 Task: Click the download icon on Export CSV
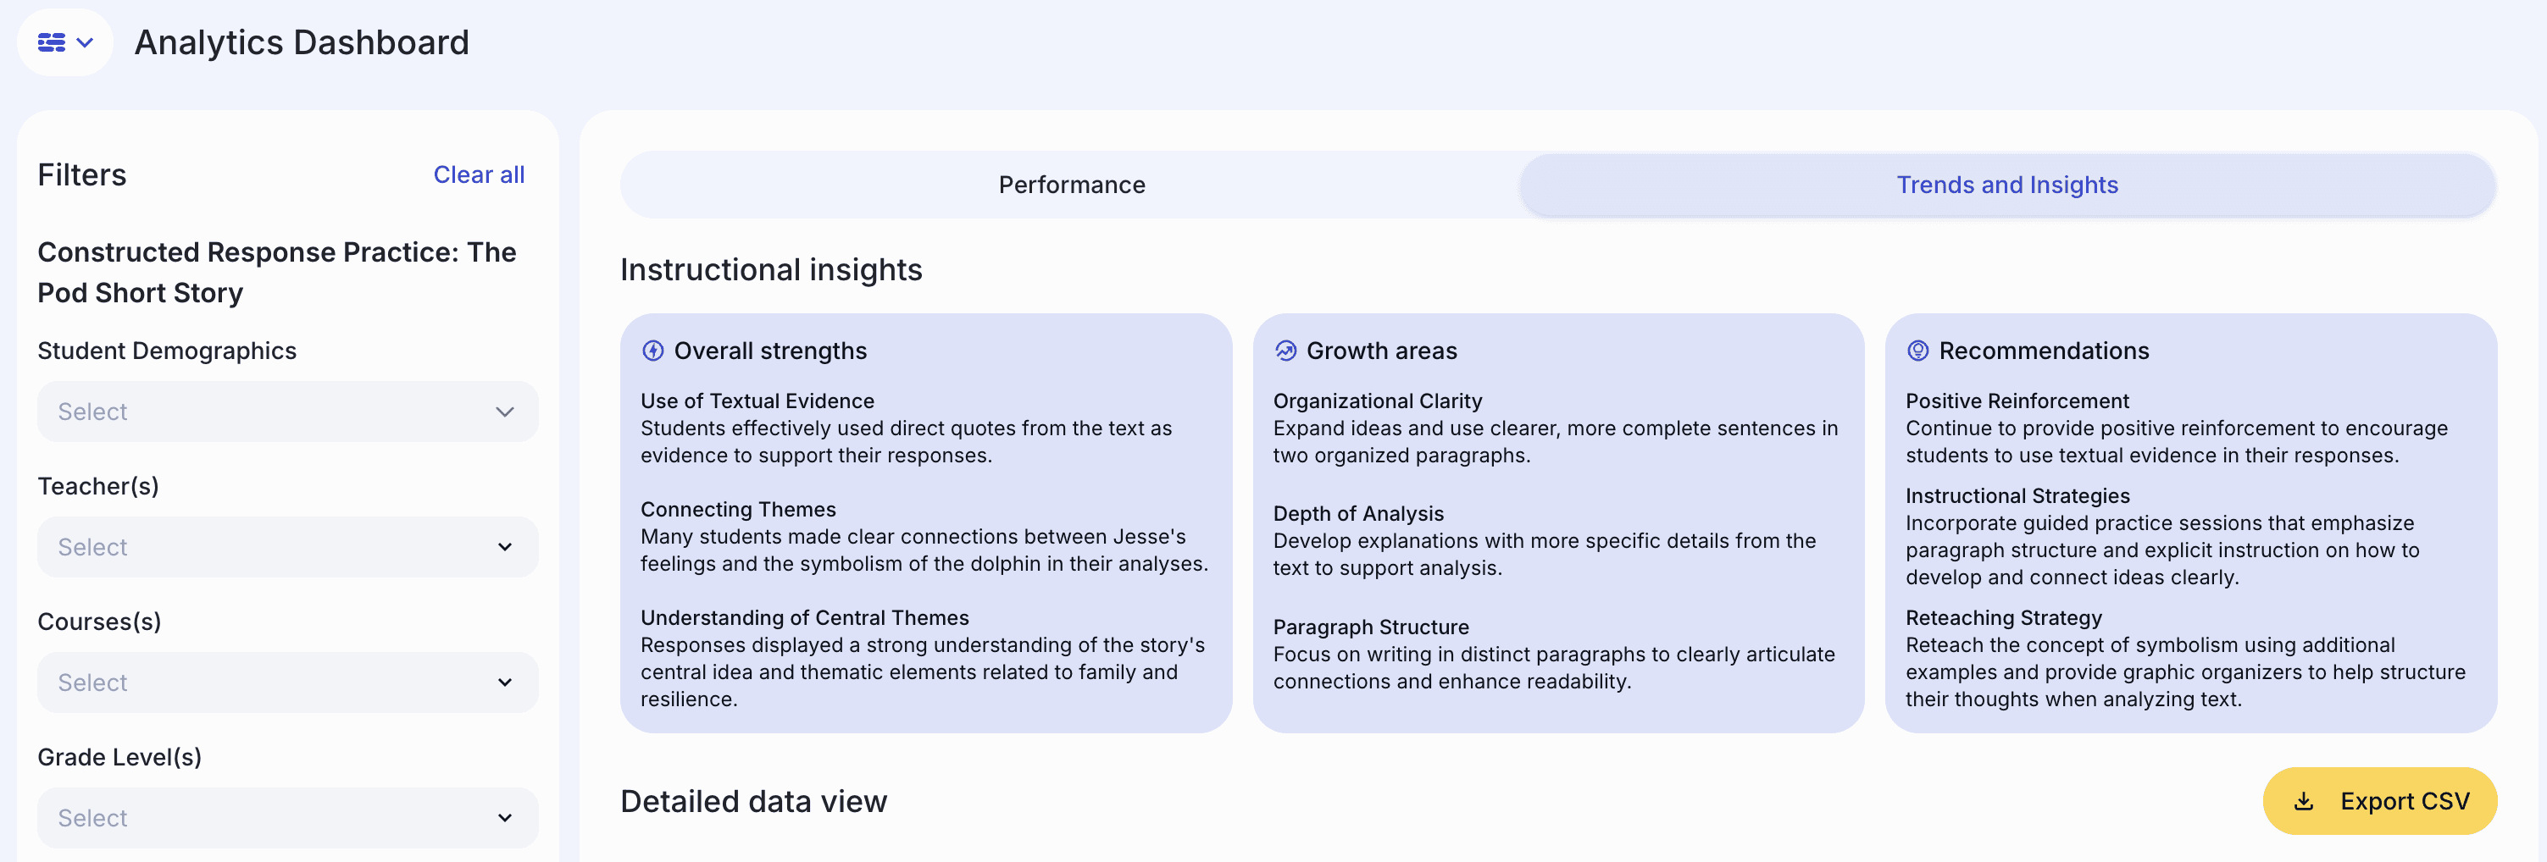2303,801
